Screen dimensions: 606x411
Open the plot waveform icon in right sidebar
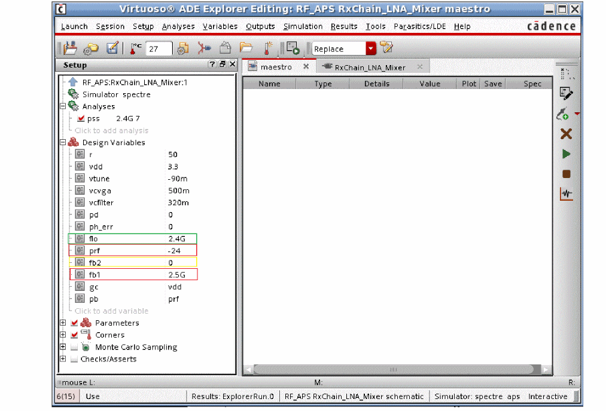[566, 194]
